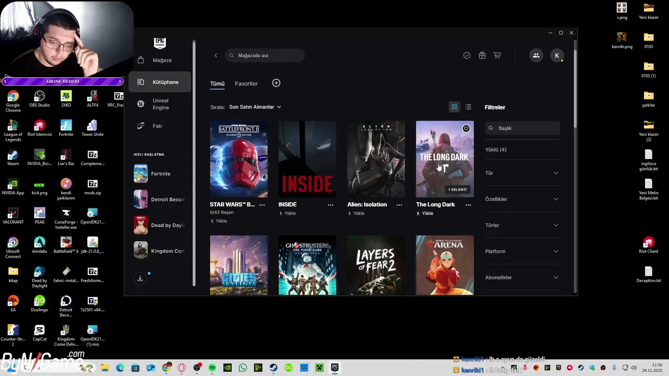Expand the Tür filter
This screenshot has width=669, height=376.
(522, 173)
